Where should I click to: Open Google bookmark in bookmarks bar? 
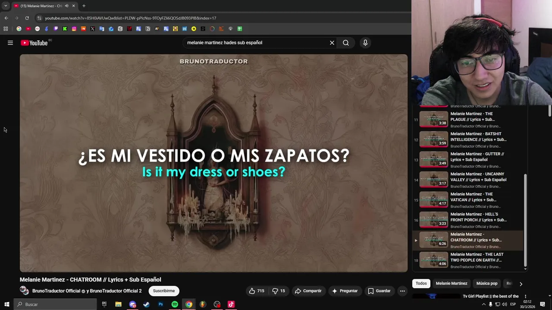[x=19, y=29]
